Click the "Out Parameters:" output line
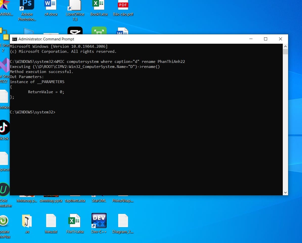This screenshot has height=243, width=302. tap(27, 77)
